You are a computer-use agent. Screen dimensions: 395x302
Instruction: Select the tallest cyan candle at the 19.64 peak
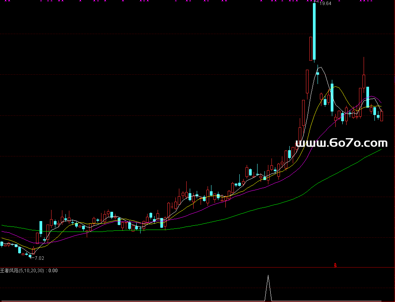point(314,31)
